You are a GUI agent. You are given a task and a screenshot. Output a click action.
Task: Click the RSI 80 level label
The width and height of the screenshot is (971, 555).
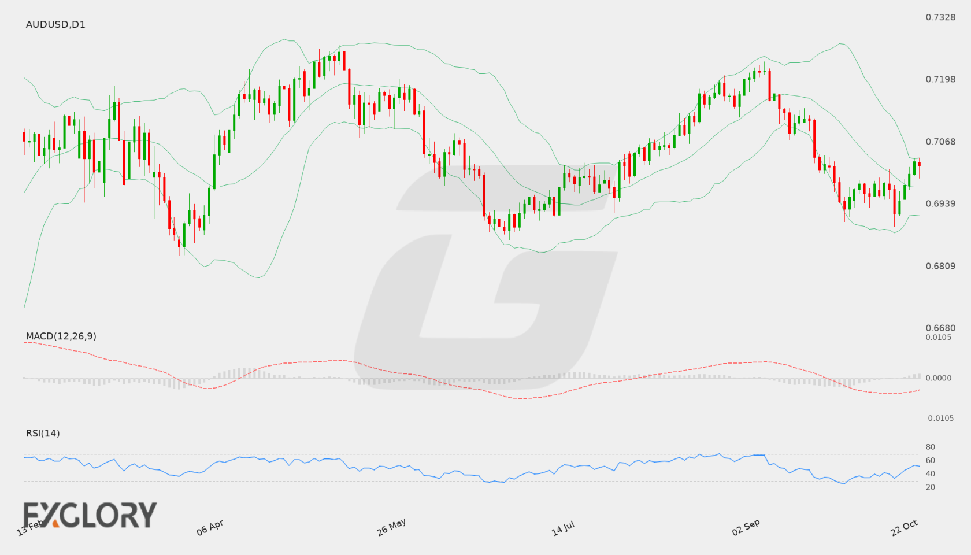931,447
